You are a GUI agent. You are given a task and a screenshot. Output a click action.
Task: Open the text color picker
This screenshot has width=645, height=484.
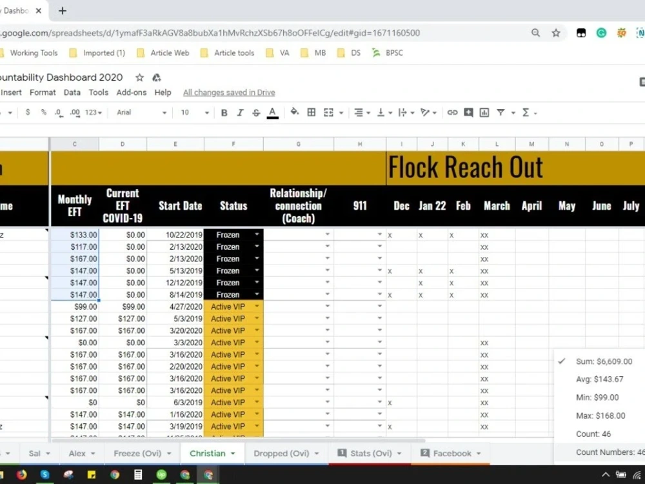(272, 113)
